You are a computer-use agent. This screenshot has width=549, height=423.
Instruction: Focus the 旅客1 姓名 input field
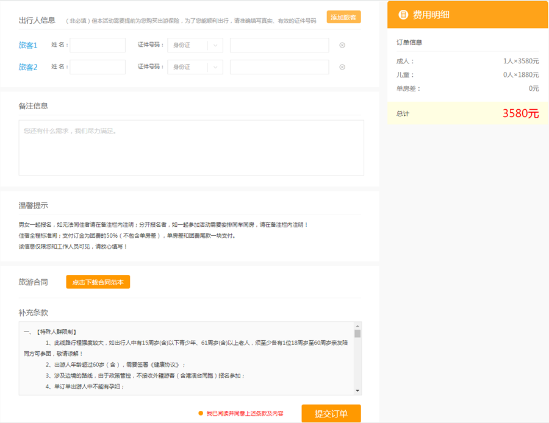(98, 45)
